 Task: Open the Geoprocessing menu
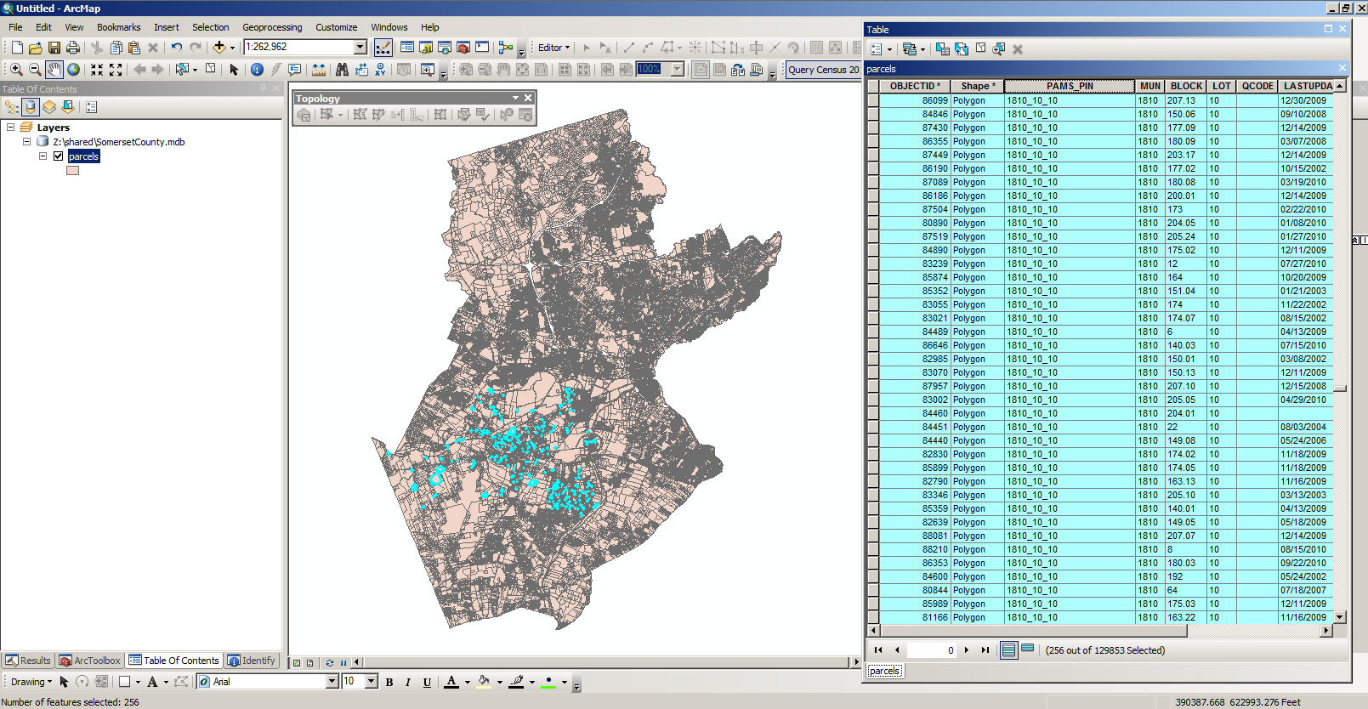(x=272, y=27)
